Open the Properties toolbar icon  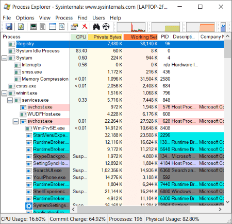click(74, 27)
